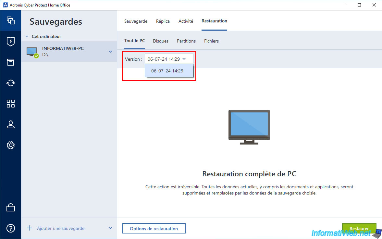
Task: Open the Archive box icon
Action: point(11,62)
